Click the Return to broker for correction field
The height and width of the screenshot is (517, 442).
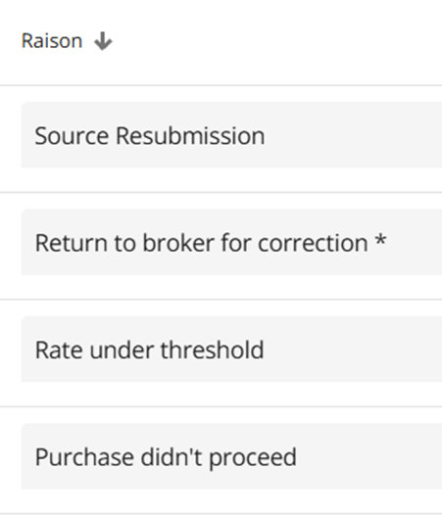pyautogui.click(x=231, y=242)
